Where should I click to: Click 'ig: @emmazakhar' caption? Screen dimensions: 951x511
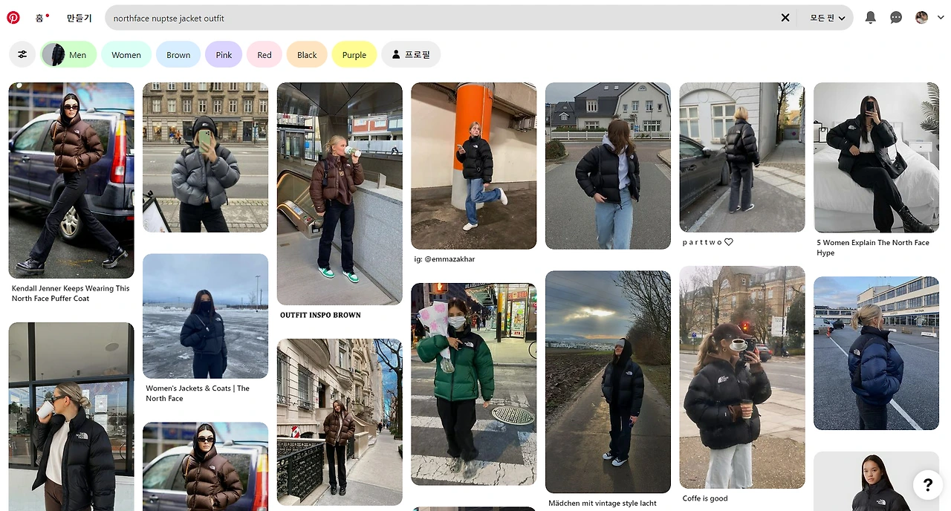coord(444,259)
